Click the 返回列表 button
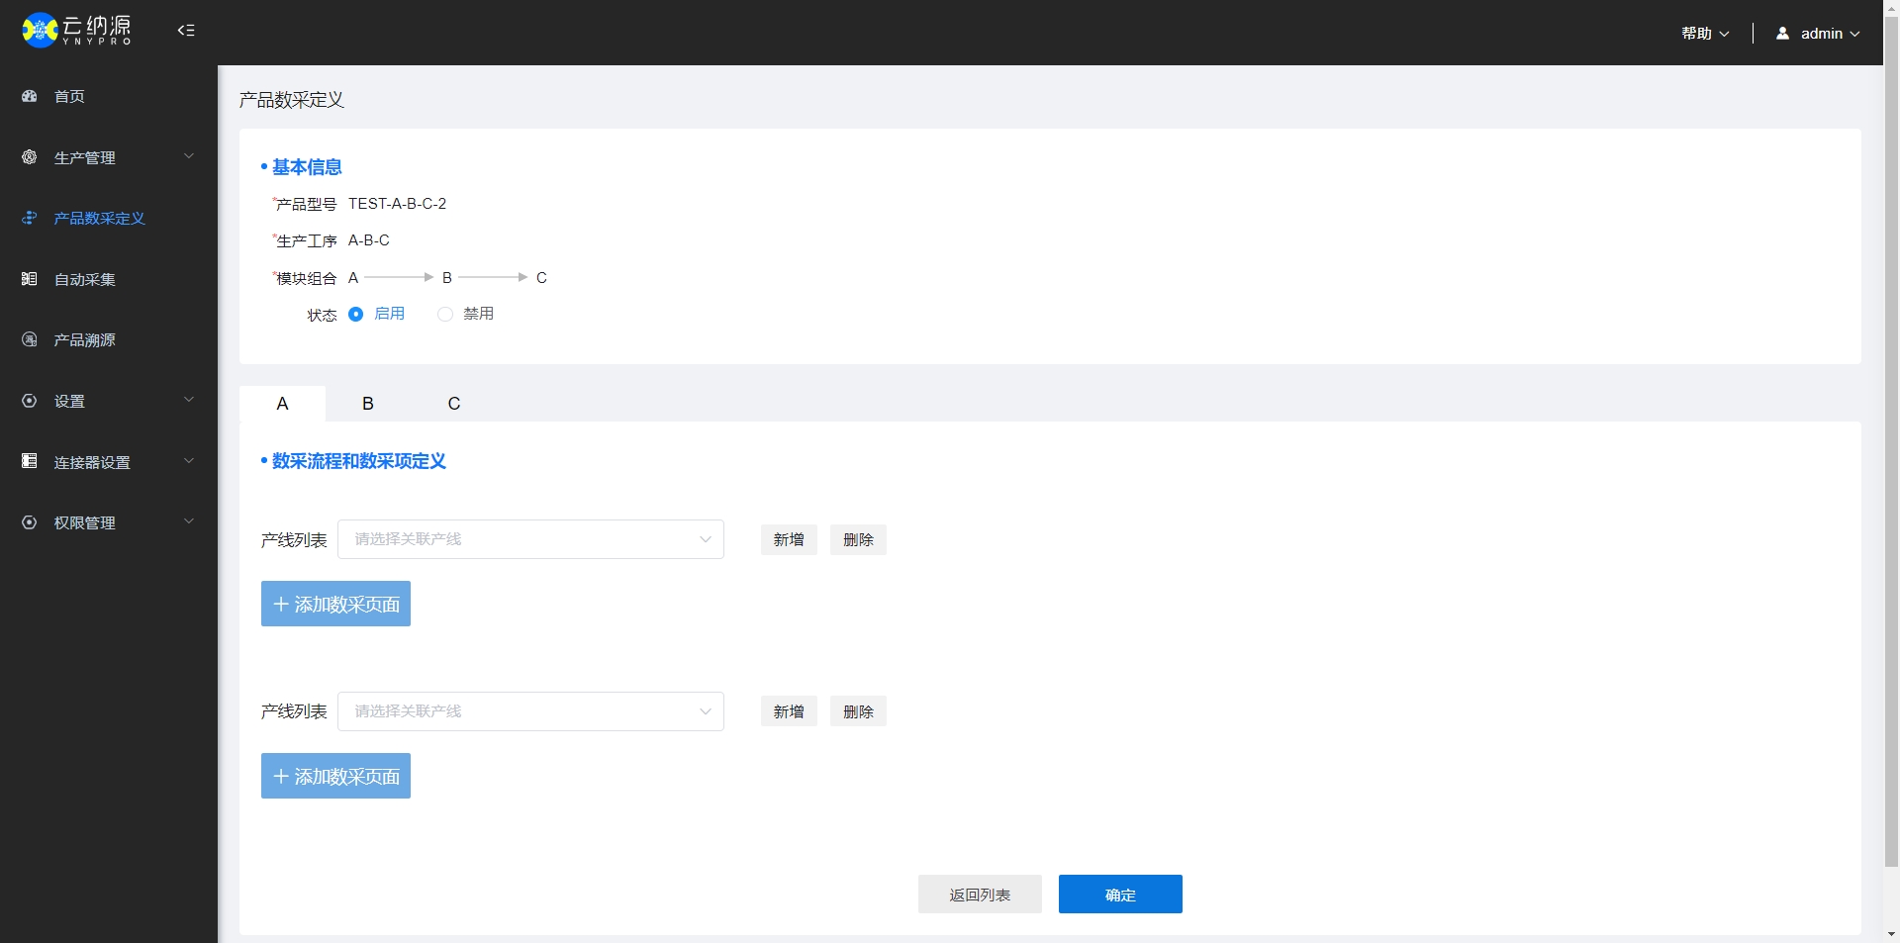The height and width of the screenshot is (943, 1900). tap(980, 895)
